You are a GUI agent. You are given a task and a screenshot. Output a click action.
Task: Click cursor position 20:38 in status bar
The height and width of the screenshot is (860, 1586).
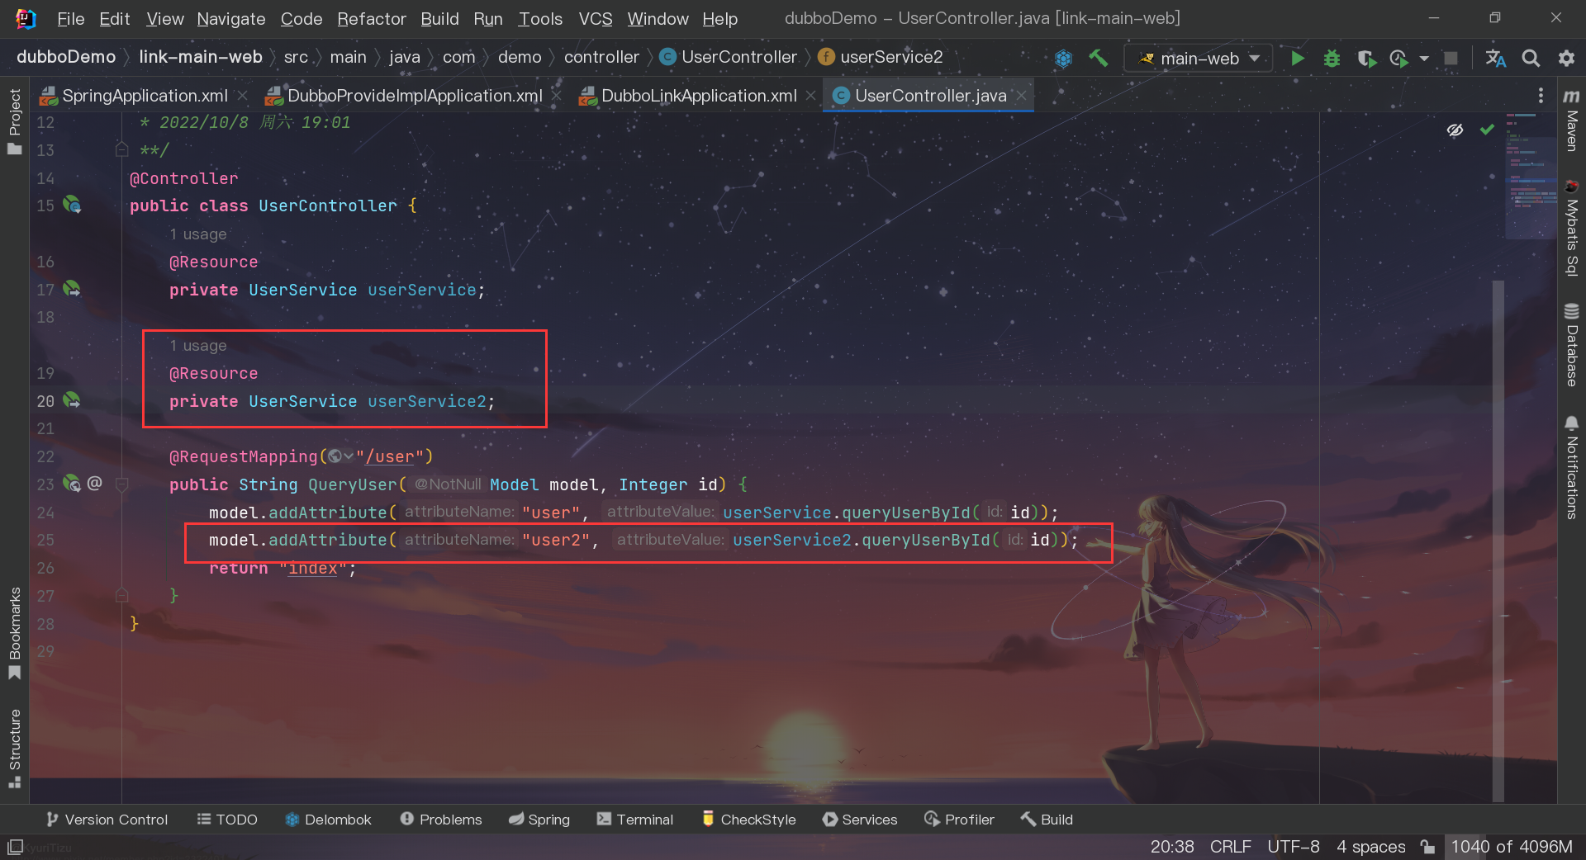click(x=1172, y=847)
